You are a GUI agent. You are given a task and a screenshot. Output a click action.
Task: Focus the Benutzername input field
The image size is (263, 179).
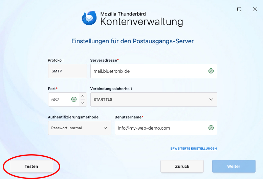[166, 128]
